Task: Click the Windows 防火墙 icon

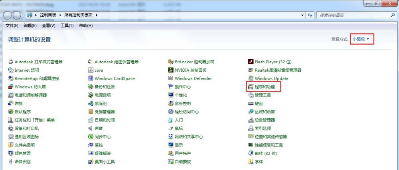Action: pyautogui.click(x=10, y=87)
